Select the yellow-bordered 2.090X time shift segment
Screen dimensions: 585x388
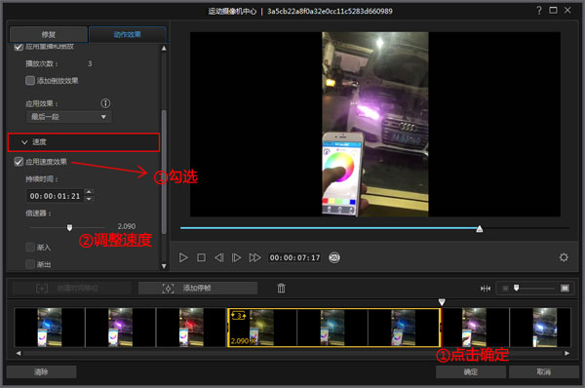coord(333,328)
